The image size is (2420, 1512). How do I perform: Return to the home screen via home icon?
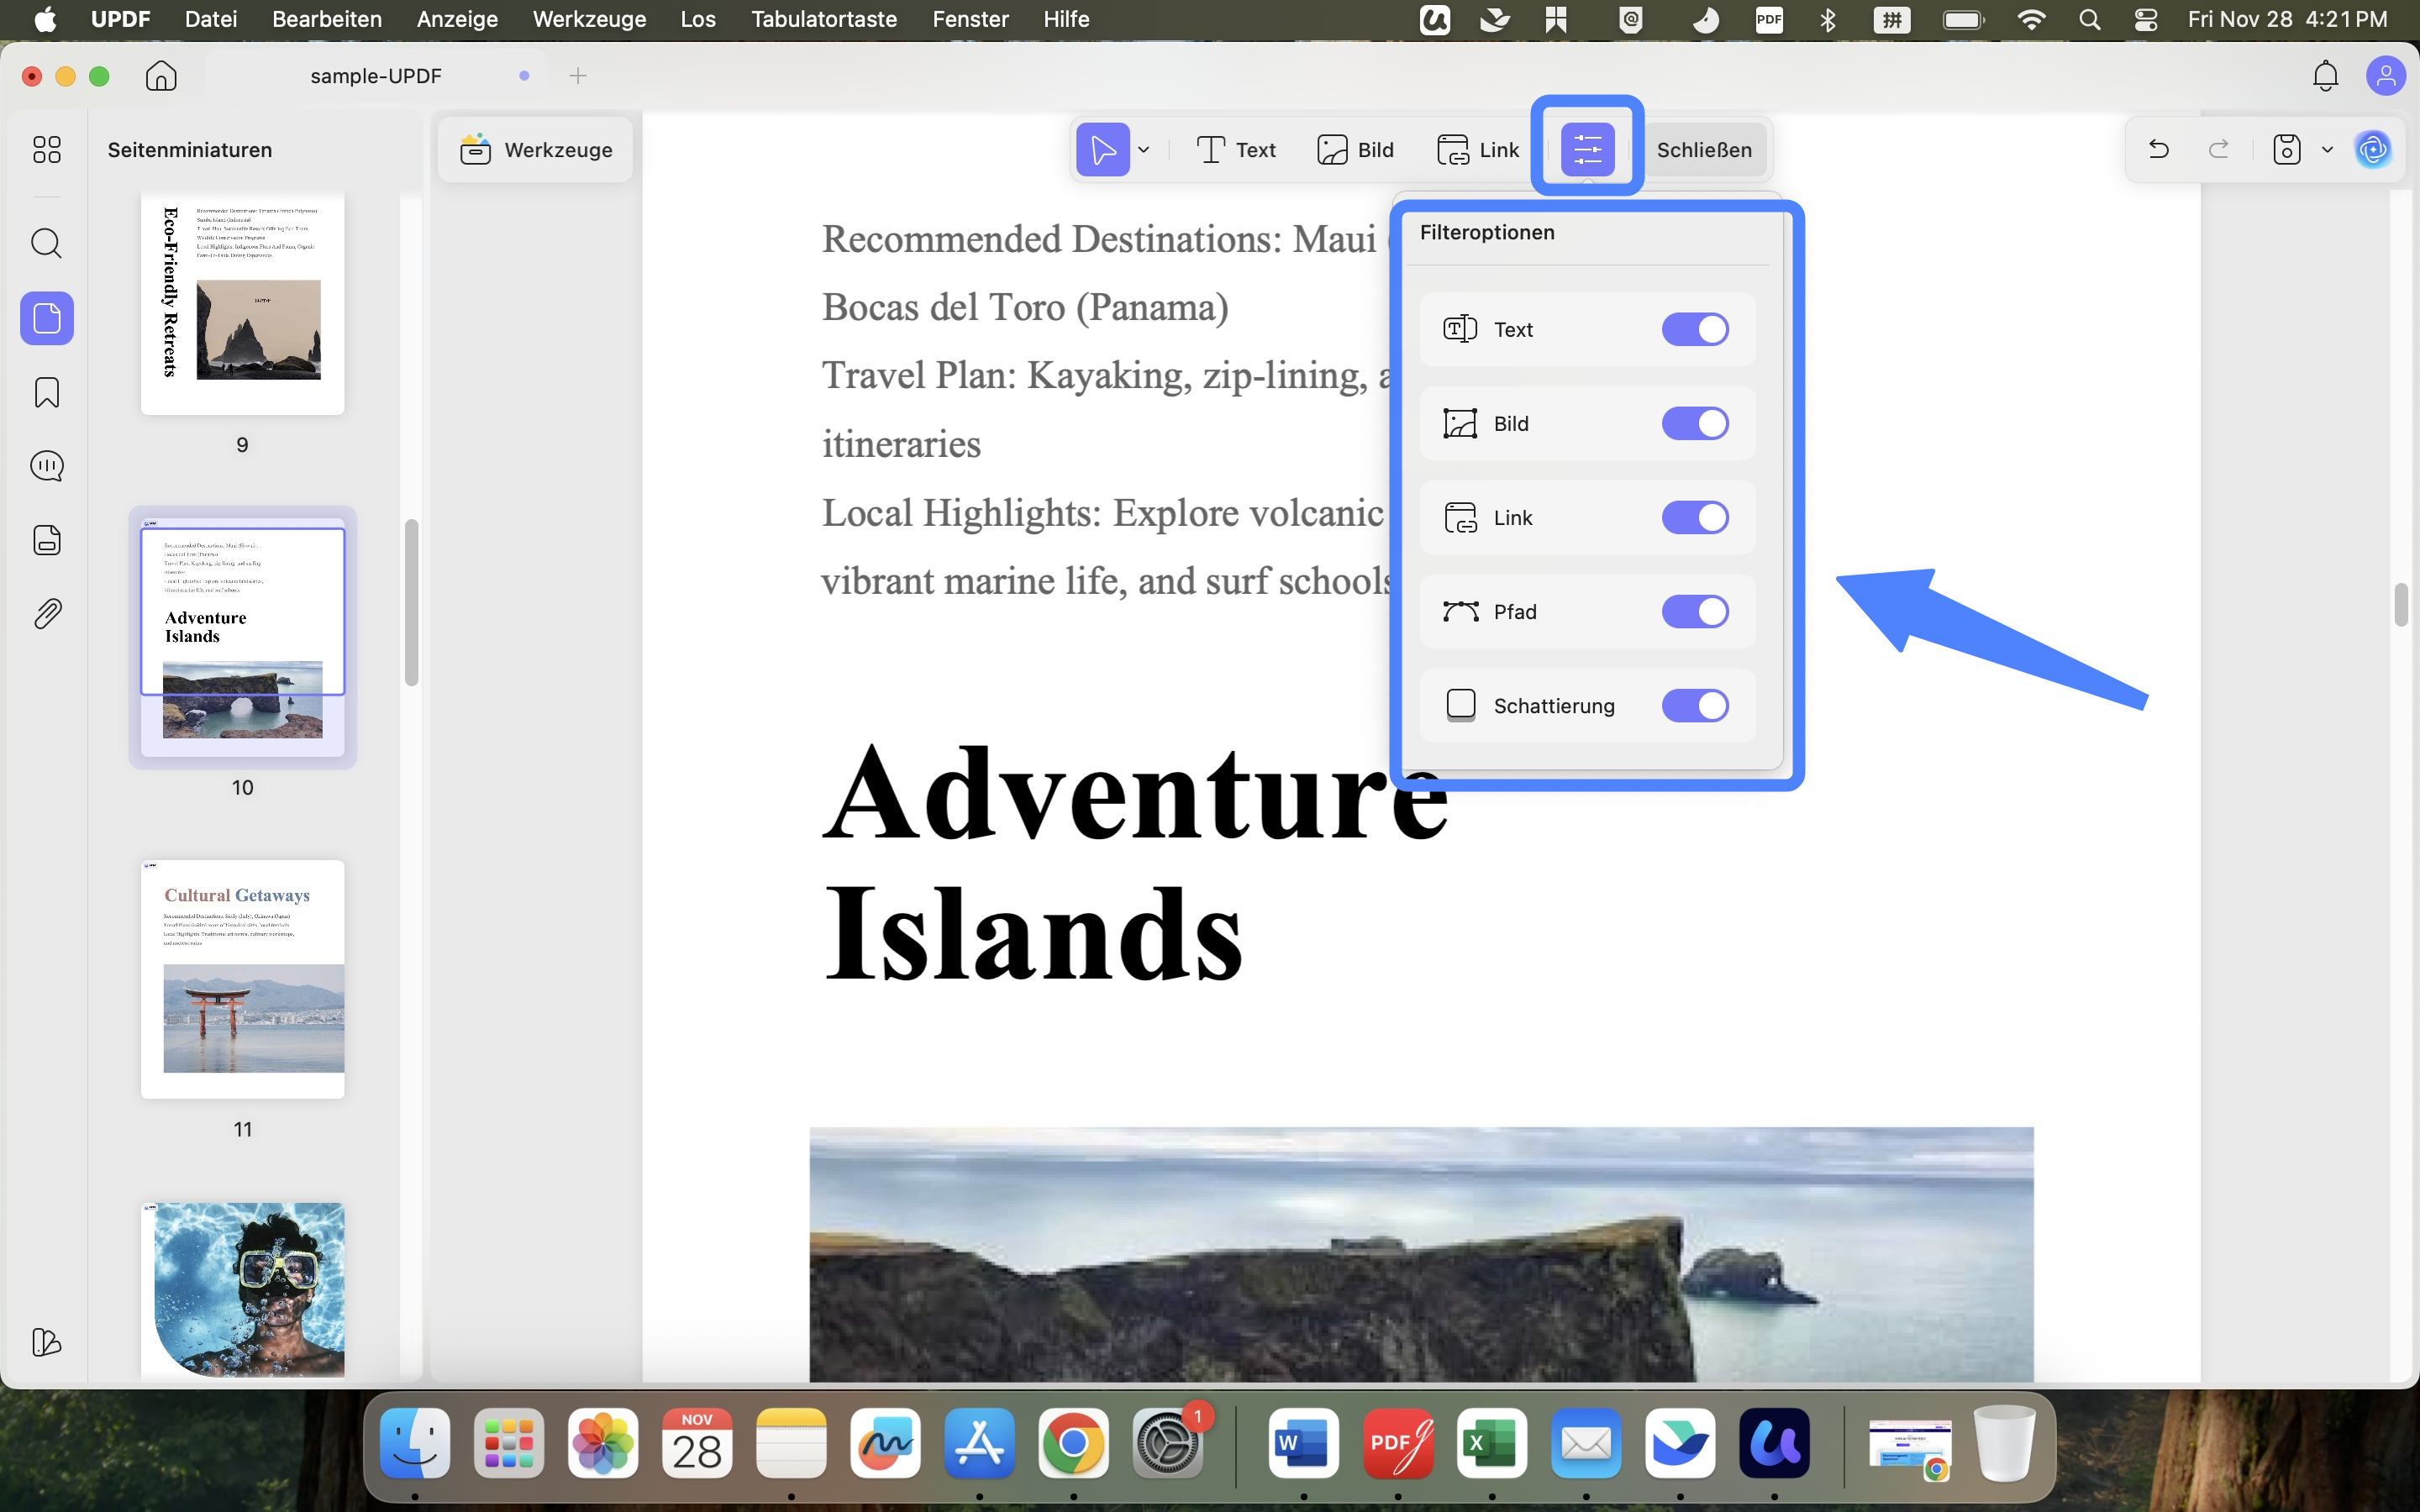tap(160, 75)
